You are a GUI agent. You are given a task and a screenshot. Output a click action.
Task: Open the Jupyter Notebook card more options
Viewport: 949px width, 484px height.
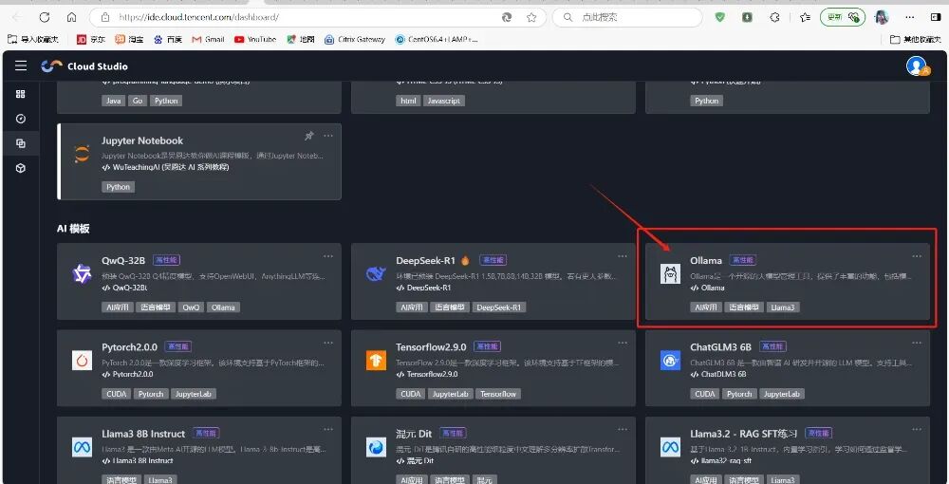click(x=328, y=136)
